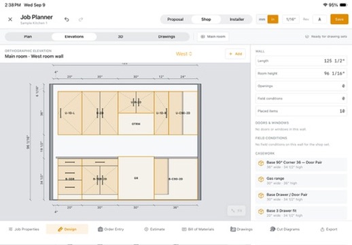Edit the wall Length field
The width and height of the screenshot is (352, 245).
(301, 61)
